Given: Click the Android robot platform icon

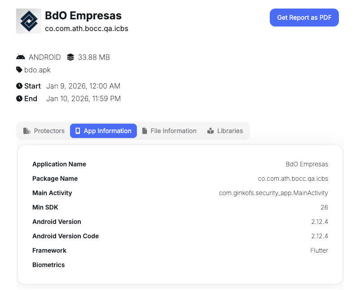Looking at the screenshot, I should (21, 57).
